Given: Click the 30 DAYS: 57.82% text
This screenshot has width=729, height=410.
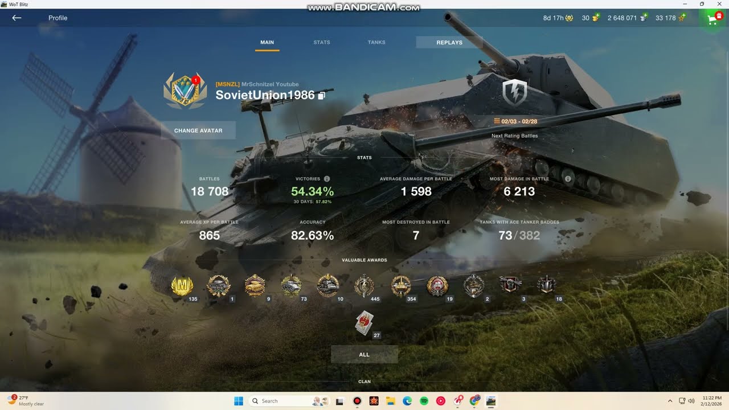Looking at the screenshot, I should pyautogui.click(x=312, y=202).
